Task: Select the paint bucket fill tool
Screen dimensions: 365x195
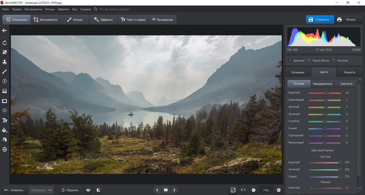Action: (4, 130)
